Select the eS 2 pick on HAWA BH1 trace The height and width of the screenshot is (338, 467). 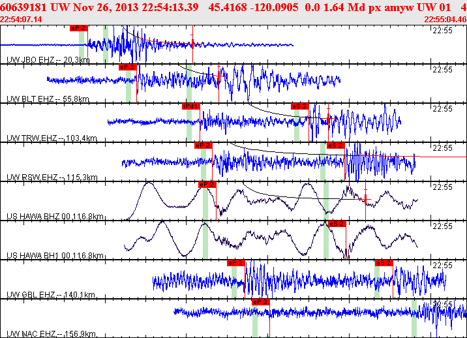[337, 224]
